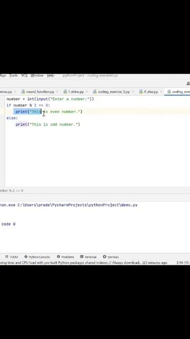The height and width of the screenshot is (339, 190).
Task: Open the Tools menu
Action: coord(13,75)
